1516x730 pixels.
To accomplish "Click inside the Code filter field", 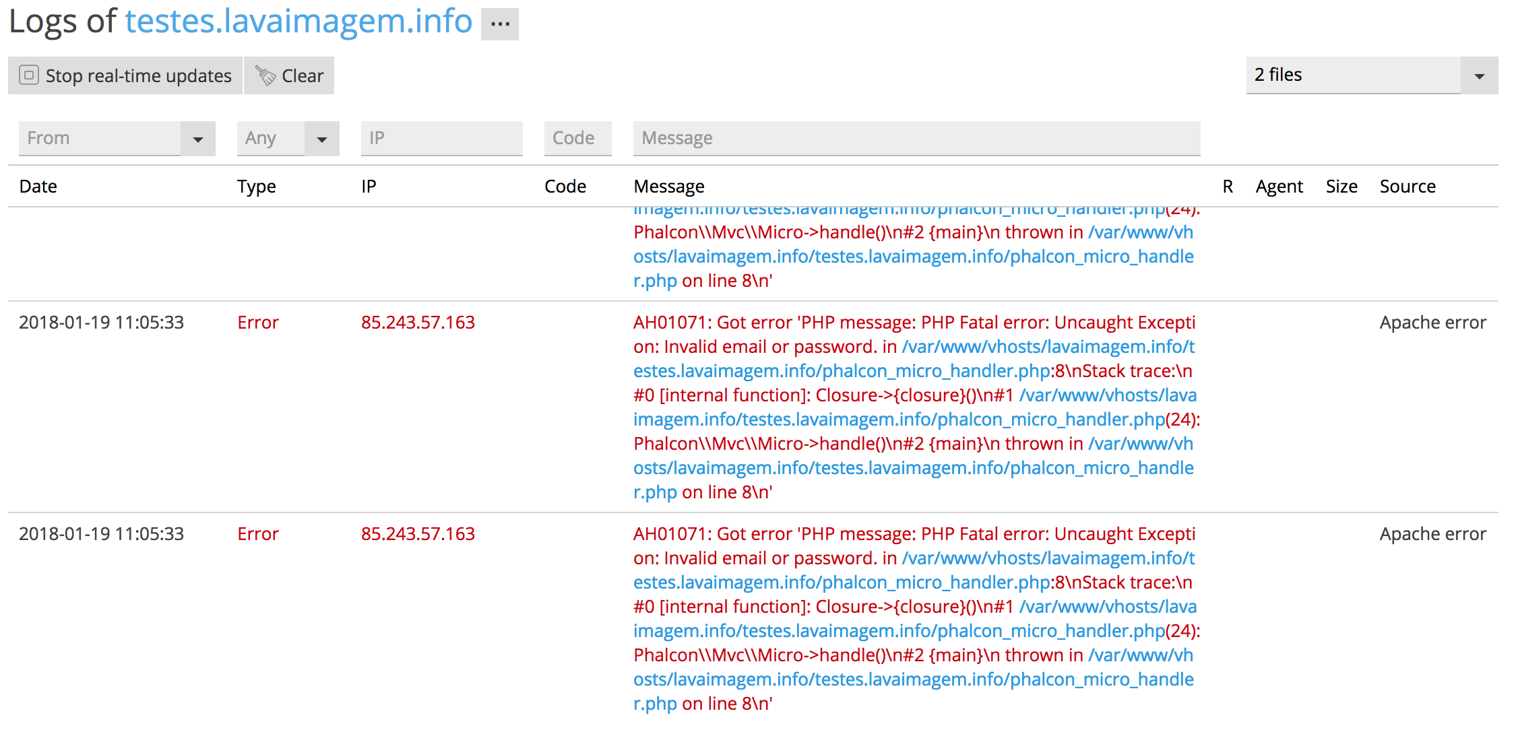I will pos(577,138).
